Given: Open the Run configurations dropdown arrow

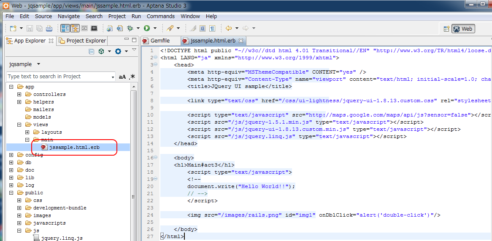Looking at the screenshot, I should coord(155,29).
